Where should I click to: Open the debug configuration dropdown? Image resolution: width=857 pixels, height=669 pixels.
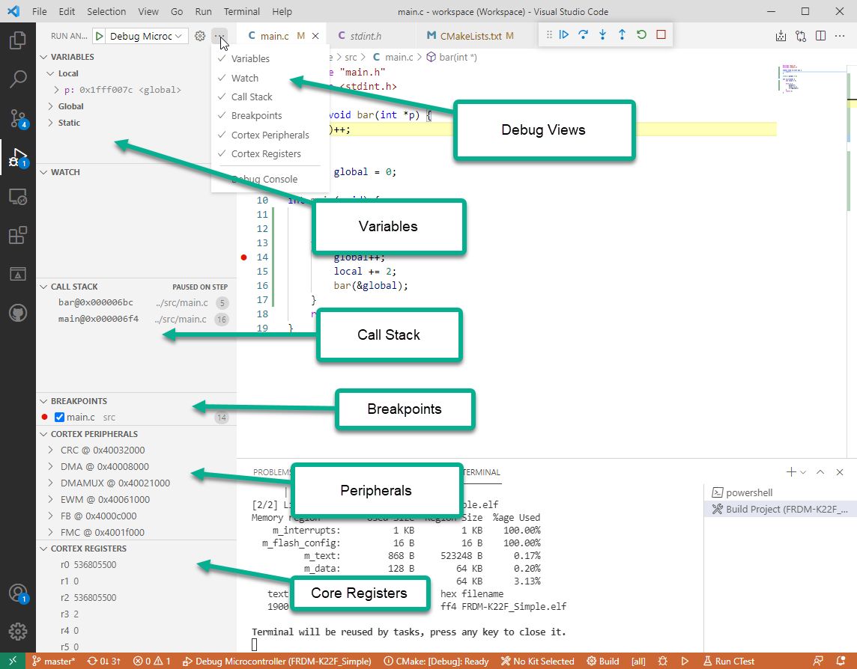point(146,36)
